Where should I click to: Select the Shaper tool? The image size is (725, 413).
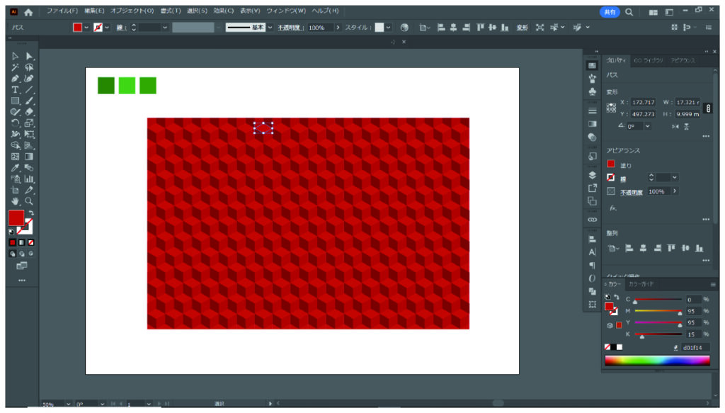[x=16, y=112]
